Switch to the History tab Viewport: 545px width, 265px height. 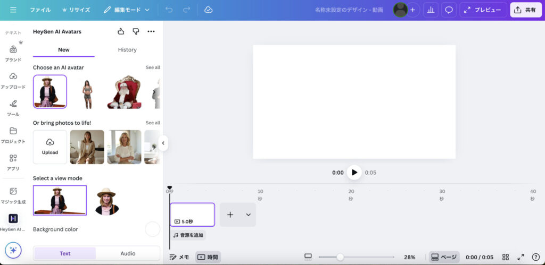click(x=127, y=50)
